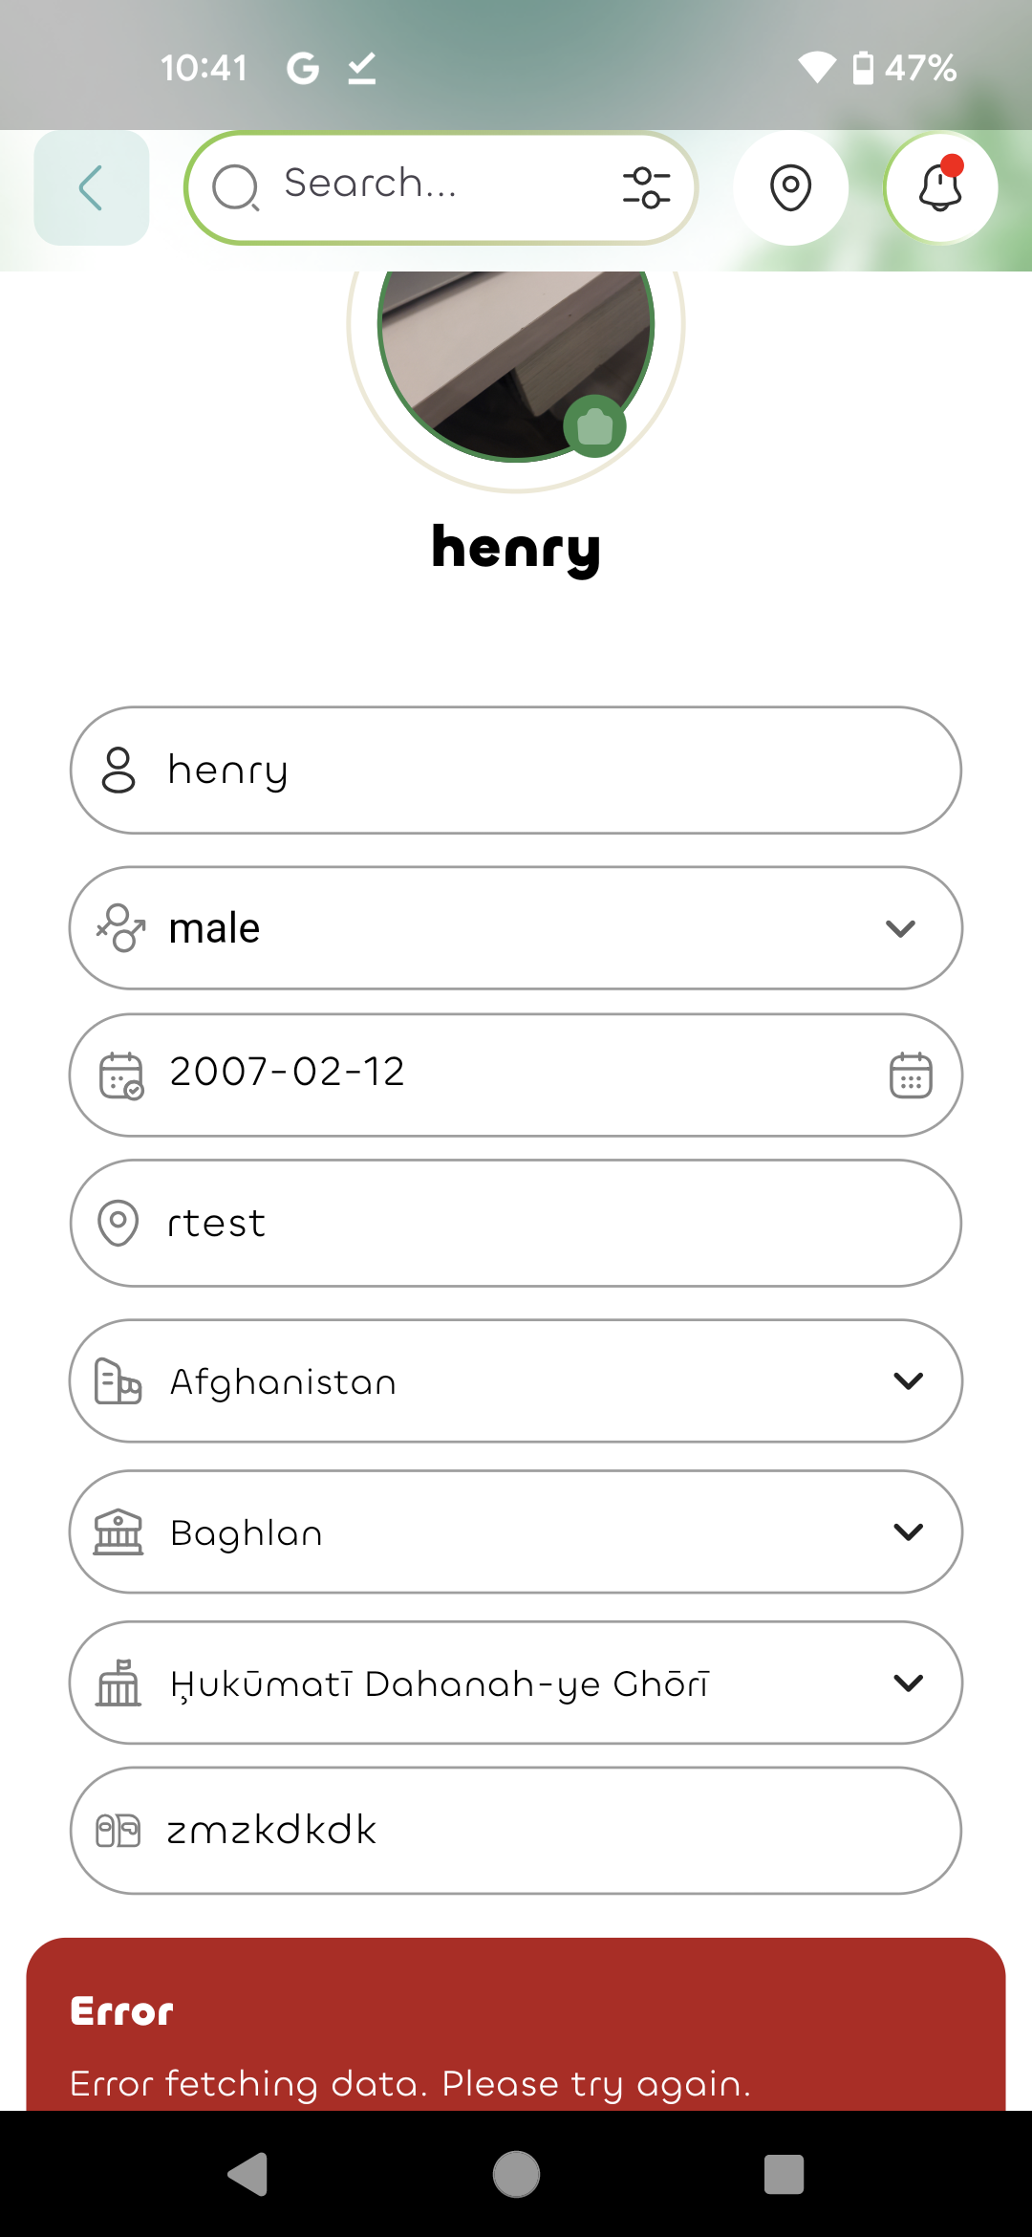Tap the search magnifier icon
Screen dimensions: 1032x2237
235,187
